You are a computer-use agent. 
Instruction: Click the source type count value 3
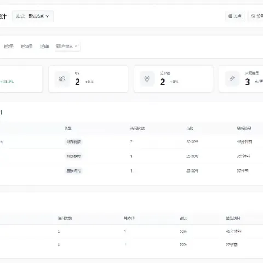(x=248, y=82)
